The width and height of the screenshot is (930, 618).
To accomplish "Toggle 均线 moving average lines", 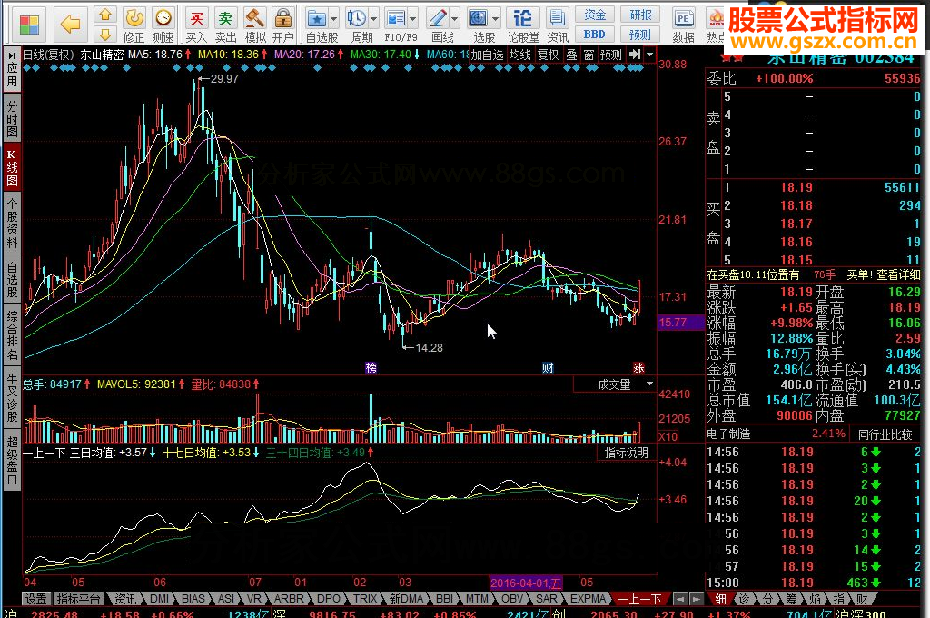I will 520,55.
